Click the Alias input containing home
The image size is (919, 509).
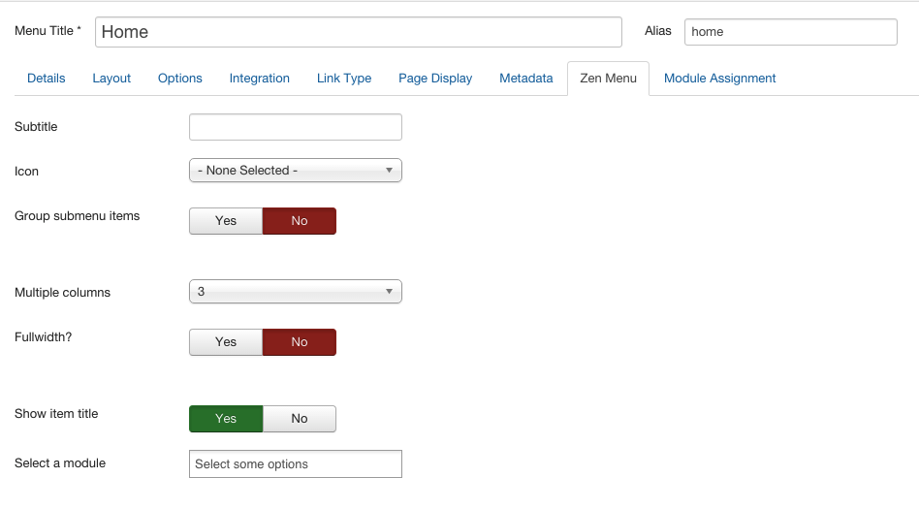pyautogui.click(x=791, y=32)
